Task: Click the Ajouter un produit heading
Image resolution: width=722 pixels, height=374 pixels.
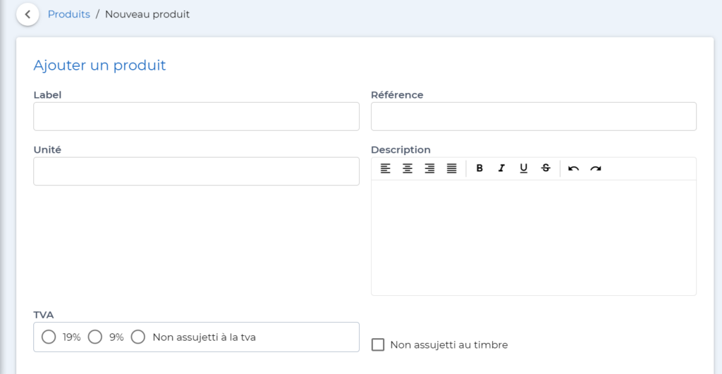Action: pyautogui.click(x=99, y=66)
